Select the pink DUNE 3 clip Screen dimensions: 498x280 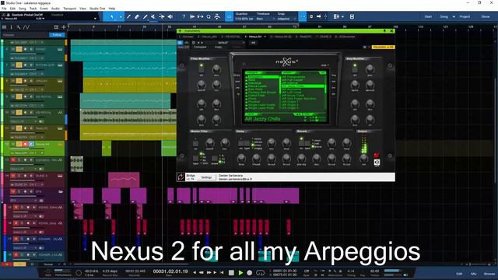124,180
